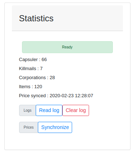Click the green Ready status banner
This screenshot has height=159, width=137.
(67, 47)
